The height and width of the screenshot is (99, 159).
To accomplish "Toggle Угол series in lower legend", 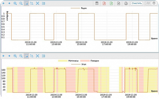I will pyautogui.click(x=79, y=64).
